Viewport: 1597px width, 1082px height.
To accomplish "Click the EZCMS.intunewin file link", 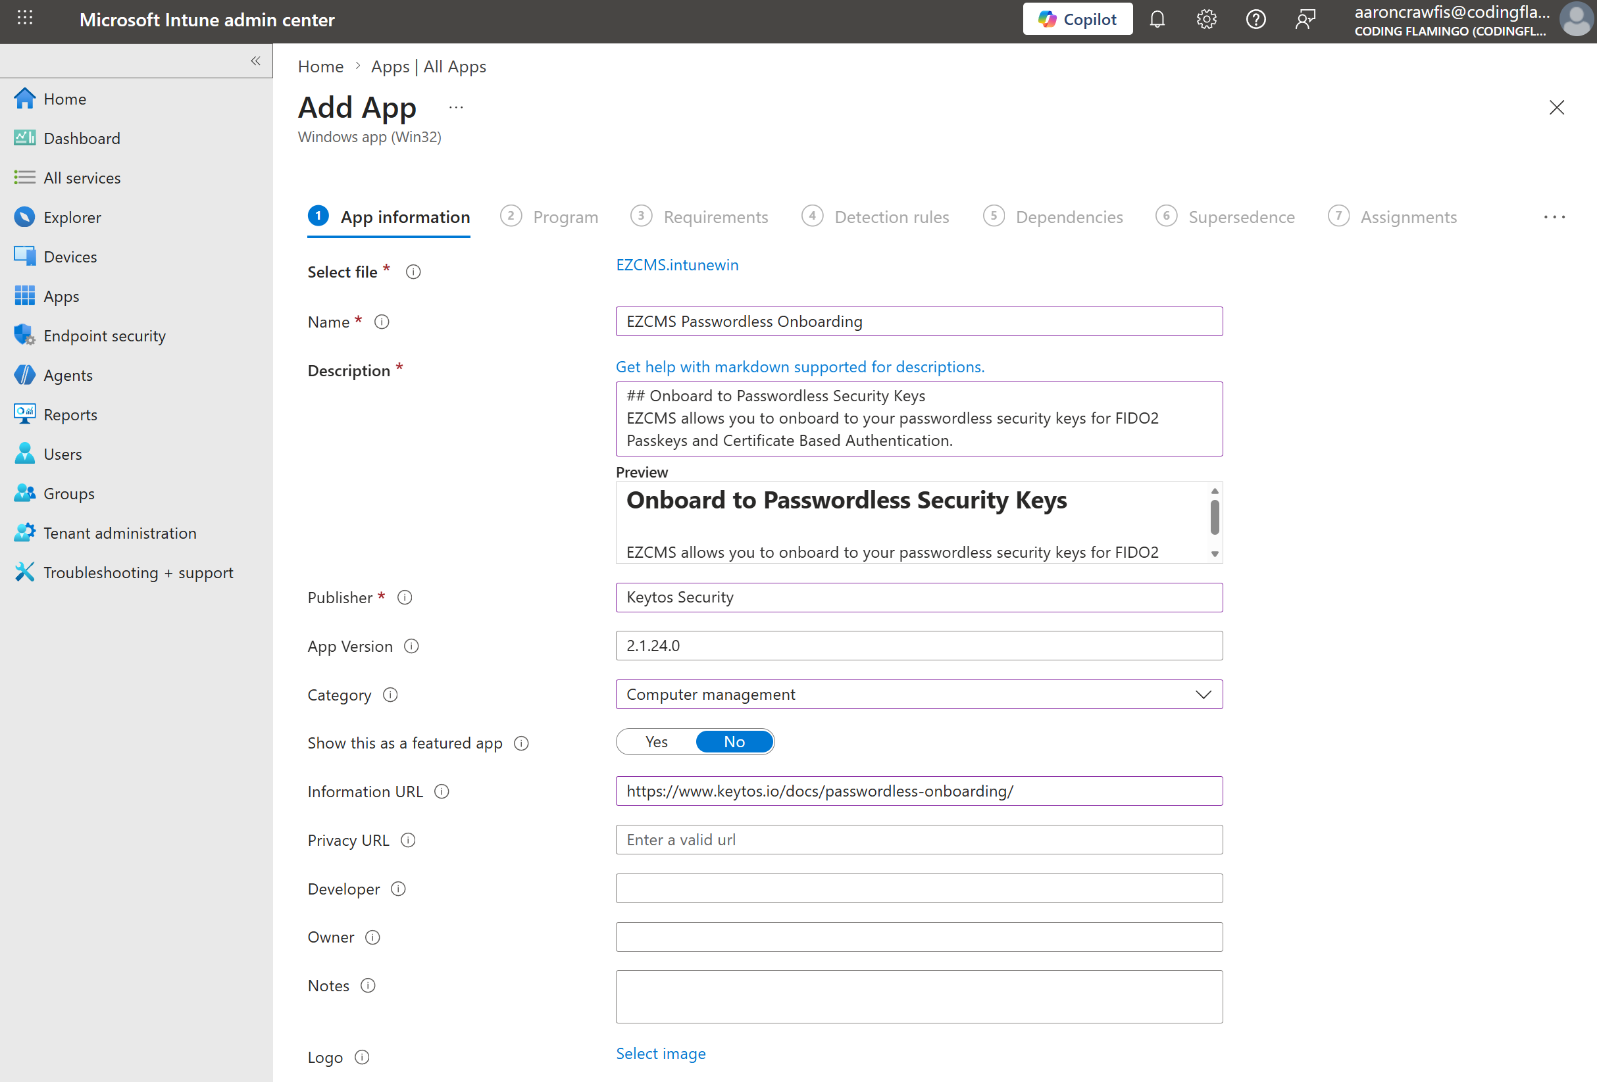I will pyautogui.click(x=677, y=264).
